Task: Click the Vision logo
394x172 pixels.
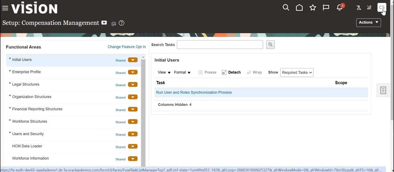Action: click(34, 8)
